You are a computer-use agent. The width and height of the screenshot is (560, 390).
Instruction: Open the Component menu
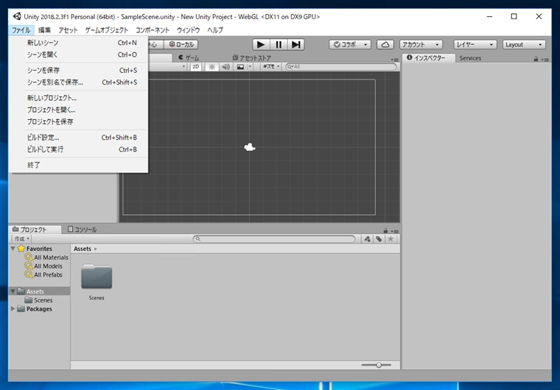tap(153, 30)
